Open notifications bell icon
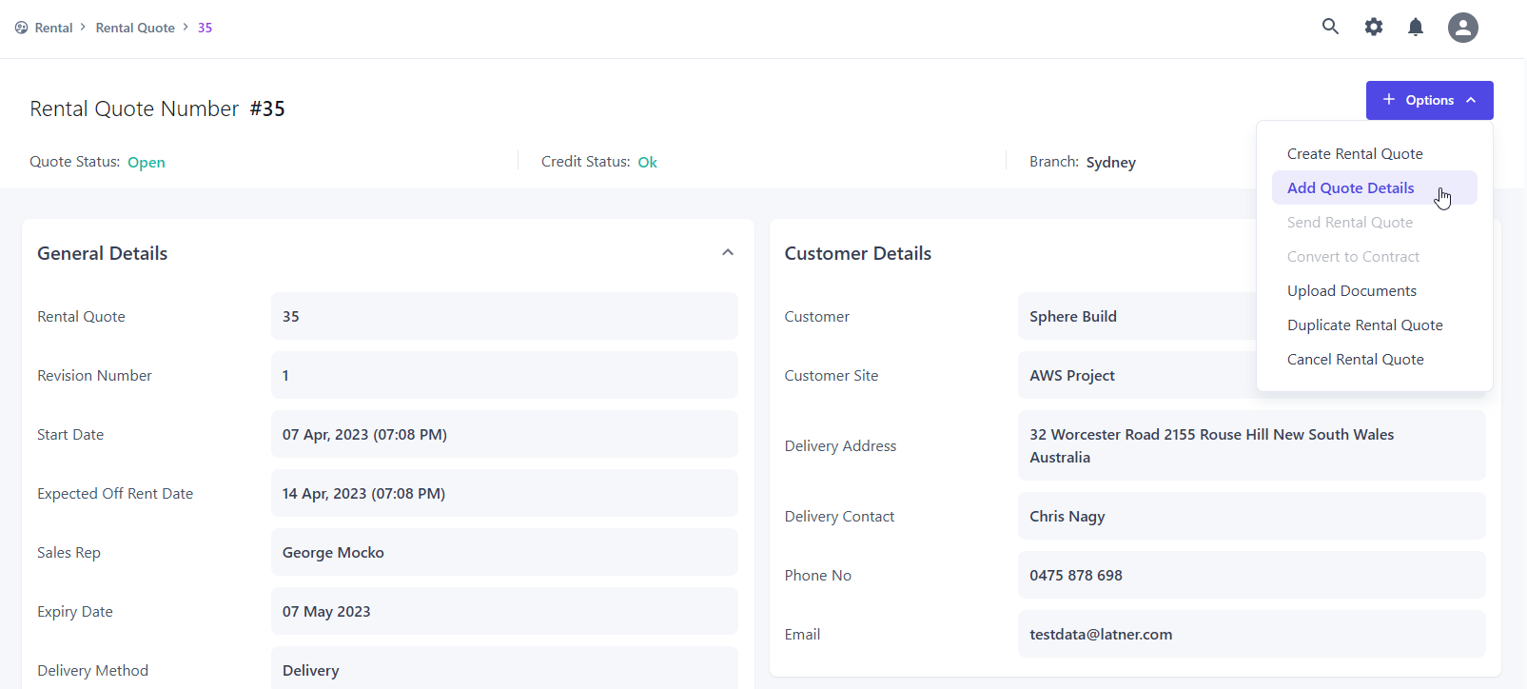The width and height of the screenshot is (1527, 689). click(1416, 27)
